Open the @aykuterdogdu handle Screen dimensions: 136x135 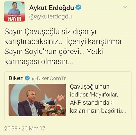click(x=50, y=17)
